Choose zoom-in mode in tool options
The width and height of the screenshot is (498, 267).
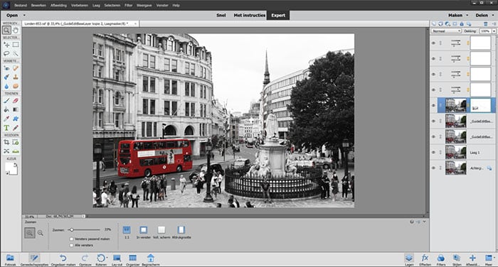[30, 233]
